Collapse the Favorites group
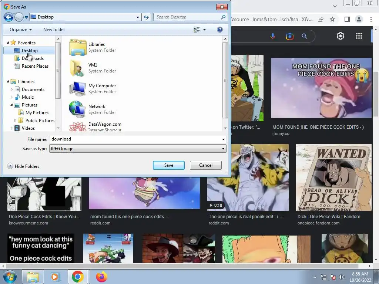Viewport: 379px width, 284px height. [x=8, y=43]
